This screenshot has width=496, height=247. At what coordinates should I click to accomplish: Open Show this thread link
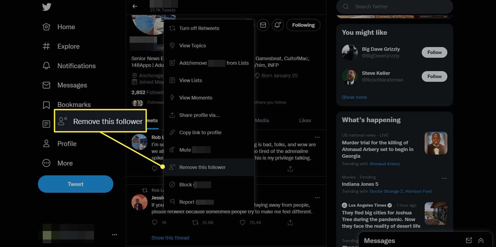(170, 237)
